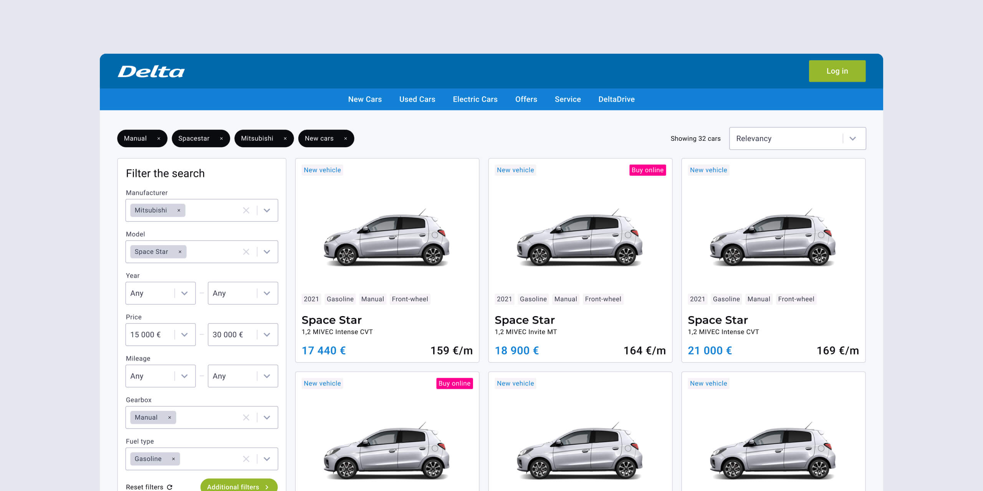This screenshot has width=983, height=491.
Task: Open the DeltaDrive menu
Action: [616, 99]
